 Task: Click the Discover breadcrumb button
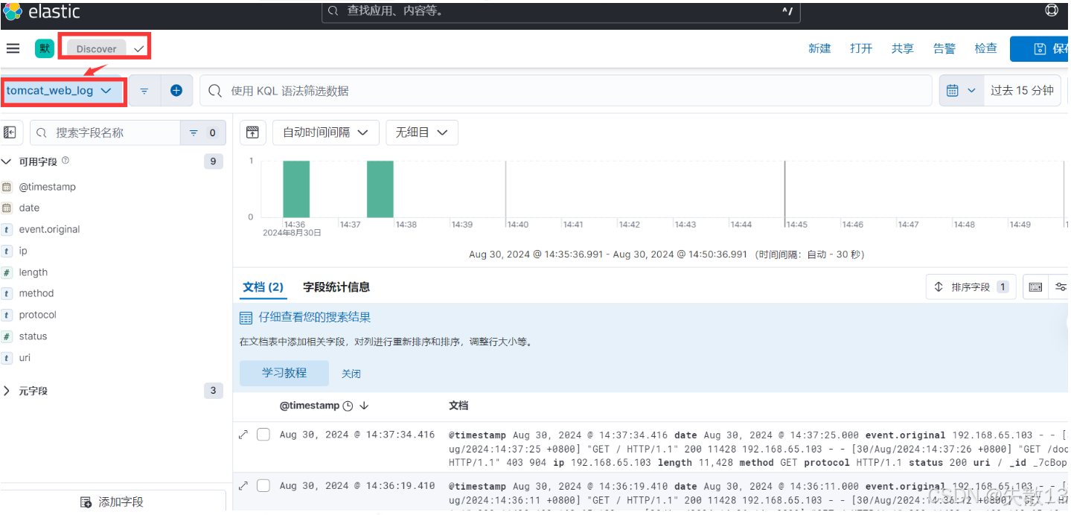pos(97,48)
